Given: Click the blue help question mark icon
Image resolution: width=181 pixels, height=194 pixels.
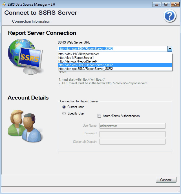Looking at the screenshot, I should [x=170, y=16].
